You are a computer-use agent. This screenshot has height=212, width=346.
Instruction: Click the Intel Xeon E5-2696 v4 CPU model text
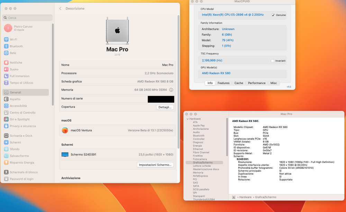(x=233, y=15)
